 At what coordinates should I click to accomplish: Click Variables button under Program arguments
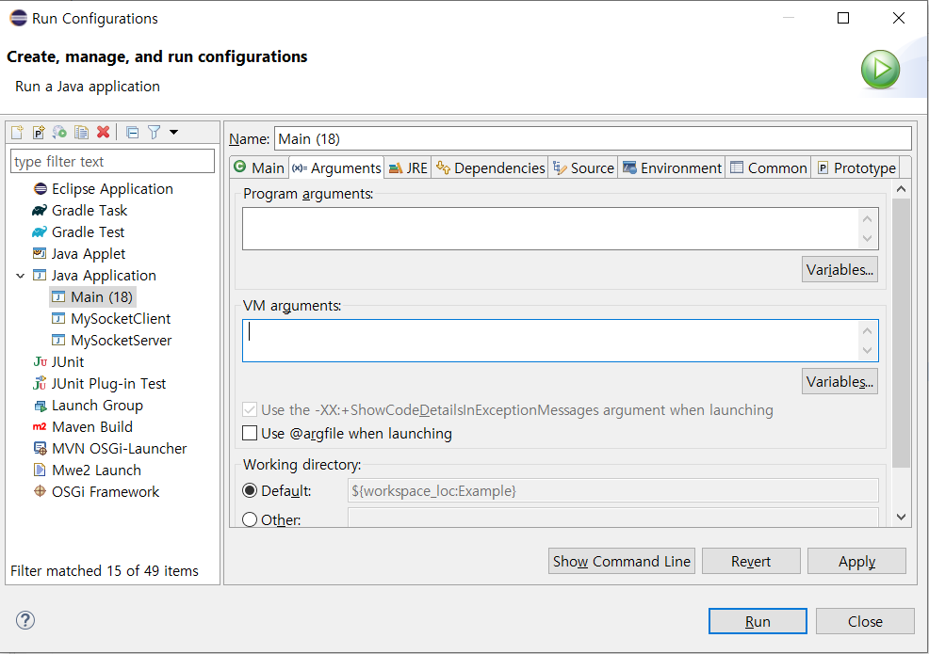tap(839, 269)
